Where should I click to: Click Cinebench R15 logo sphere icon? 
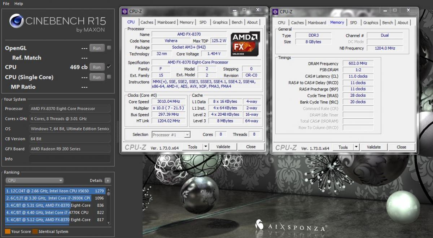pos(17,21)
